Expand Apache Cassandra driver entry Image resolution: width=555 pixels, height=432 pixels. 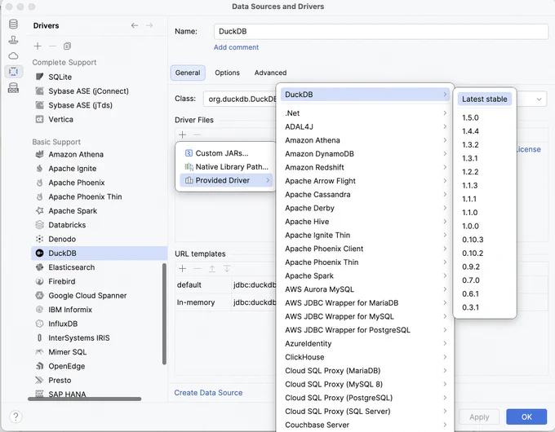pos(365,195)
